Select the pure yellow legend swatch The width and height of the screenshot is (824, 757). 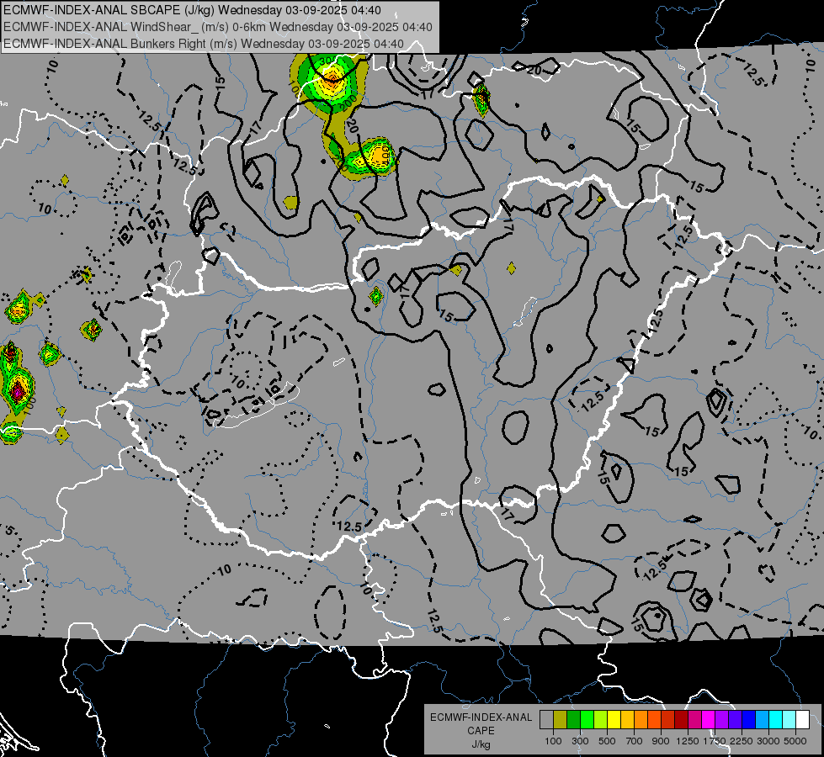pos(614,720)
